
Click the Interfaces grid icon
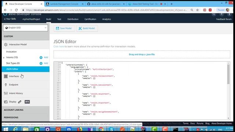coord(6,76)
